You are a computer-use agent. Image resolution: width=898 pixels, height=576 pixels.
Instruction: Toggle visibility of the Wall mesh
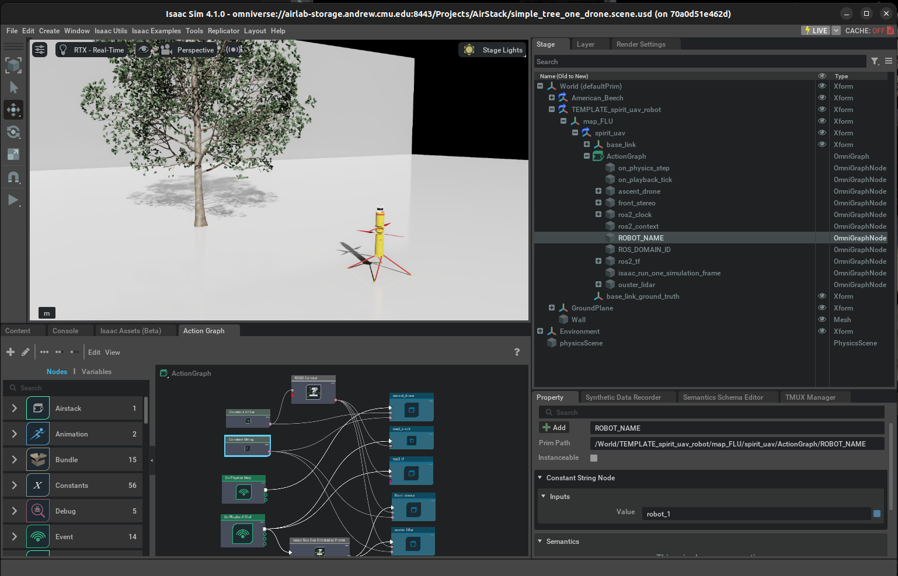tap(822, 320)
